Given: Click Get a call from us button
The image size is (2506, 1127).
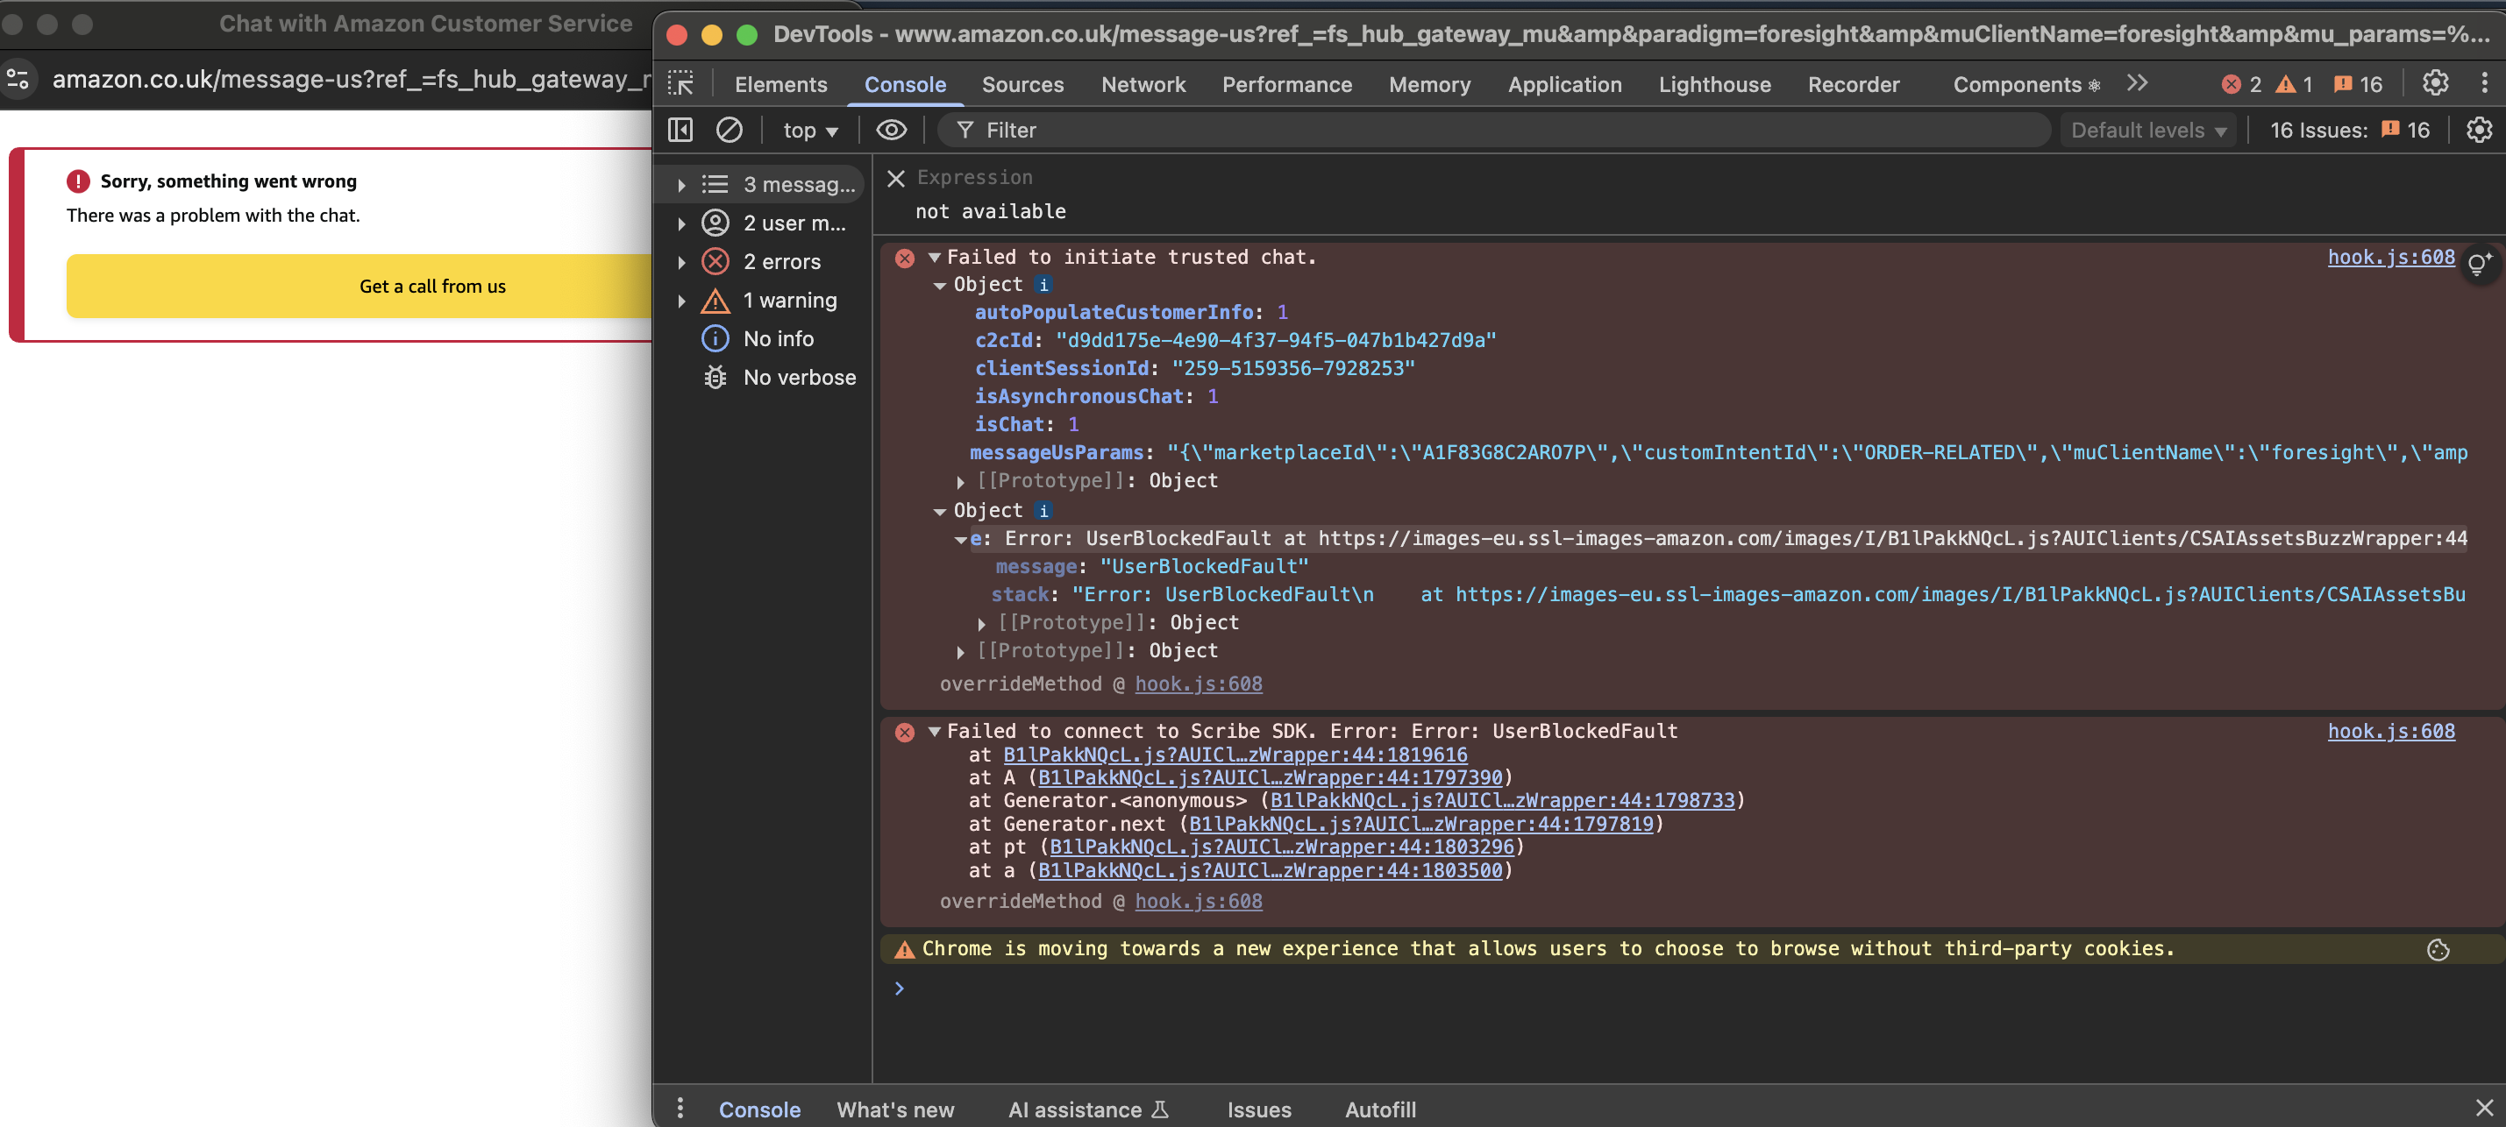Looking at the screenshot, I should pos(359,286).
